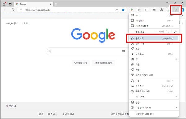
Task: Close the Google tab
Action: [x=51, y=4]
